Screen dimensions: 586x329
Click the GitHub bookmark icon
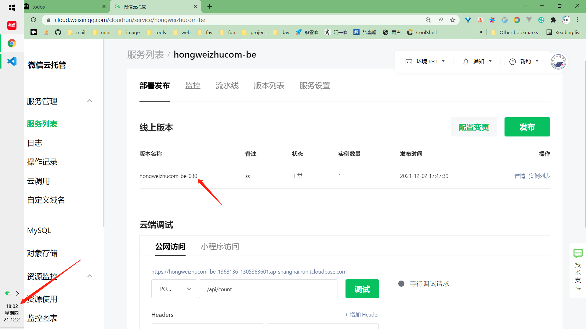tap(58, 32)
